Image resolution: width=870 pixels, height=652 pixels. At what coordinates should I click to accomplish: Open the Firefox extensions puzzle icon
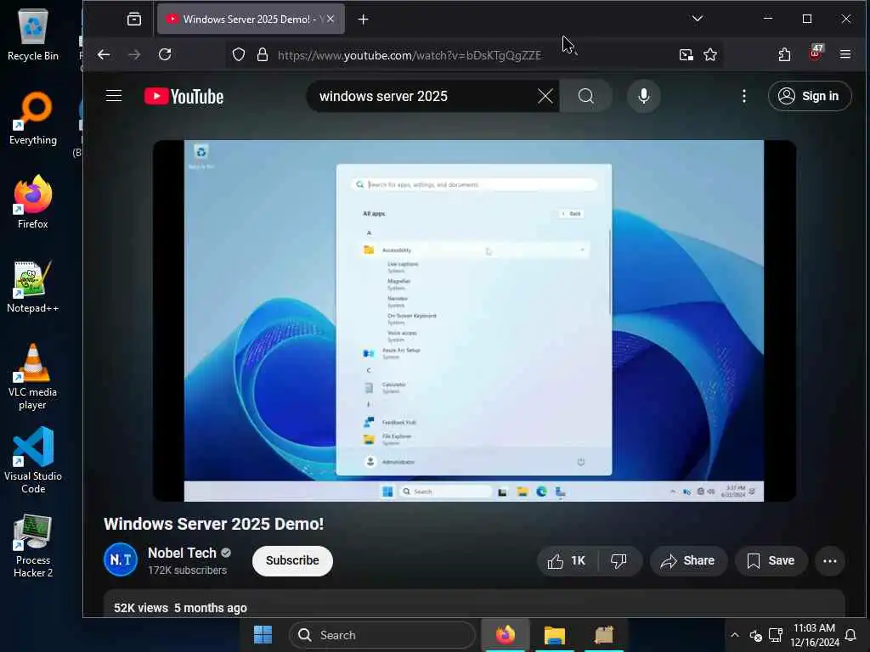784,54
